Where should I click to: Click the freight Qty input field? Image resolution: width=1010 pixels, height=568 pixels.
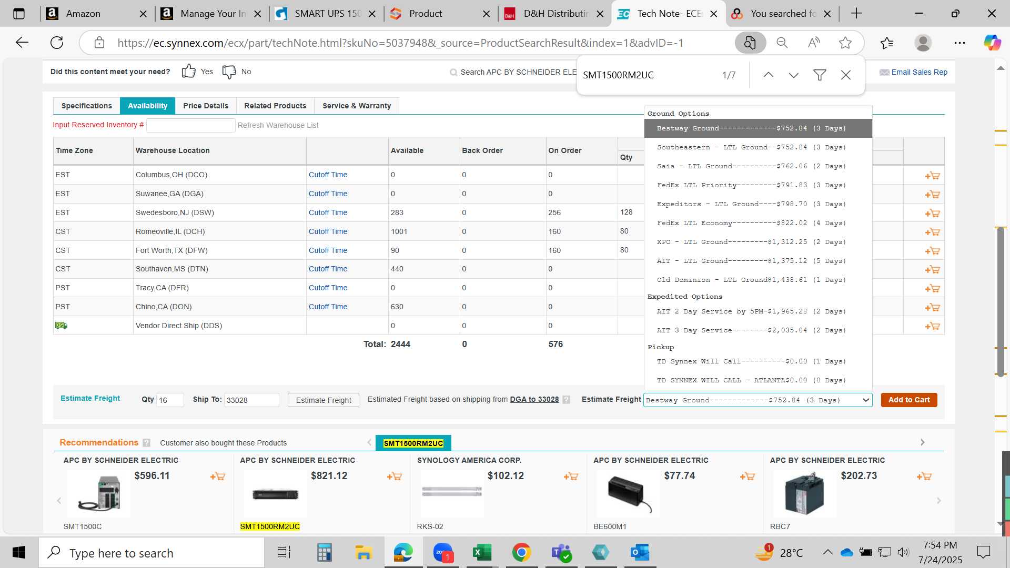click(x=170, y=400)
